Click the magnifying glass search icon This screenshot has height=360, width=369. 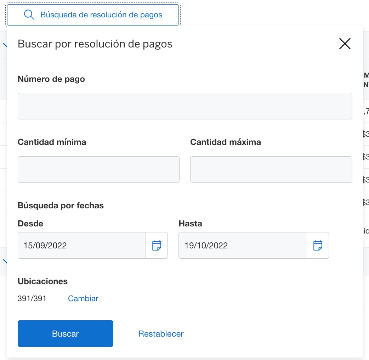(x=29, y=15)
